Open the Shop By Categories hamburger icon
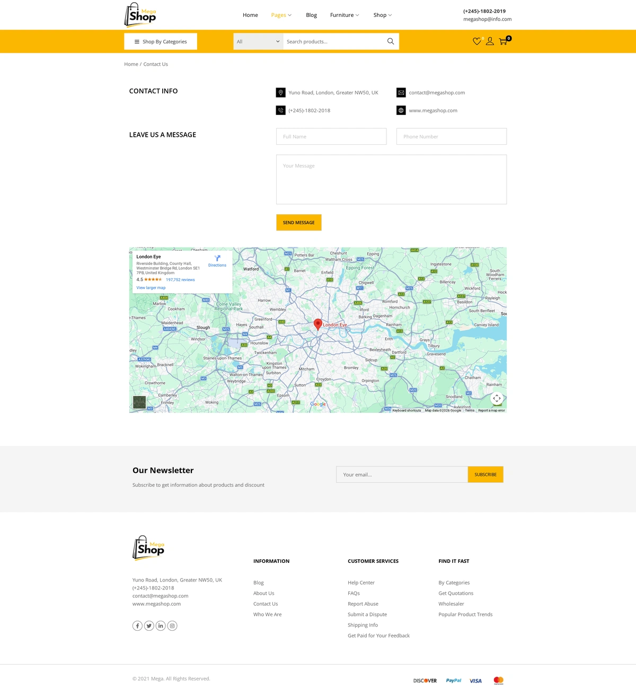Image resolution: width=636 pixels, height=688 pixels. [137, 41]
